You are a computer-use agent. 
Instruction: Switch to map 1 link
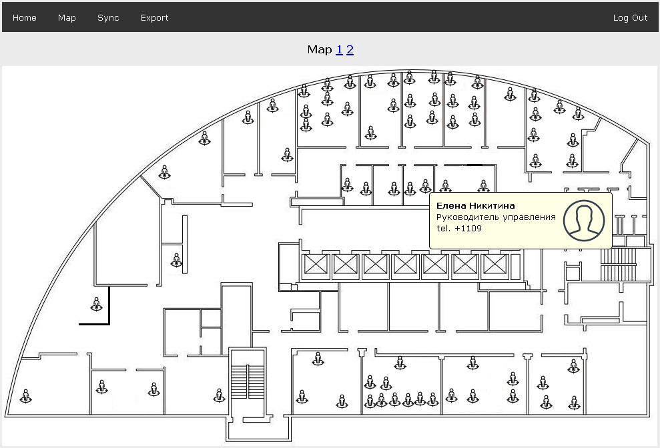pos(339,49)
